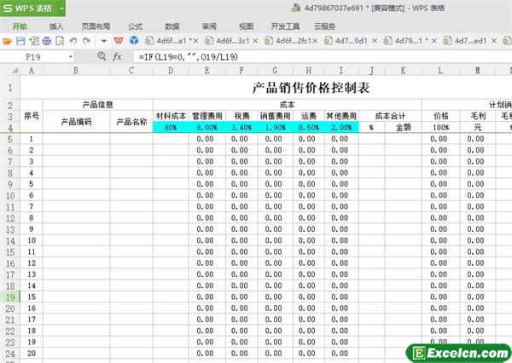Expand the quick access toolbar dropdown arrow
Viewport: 512px width, 363px height.
coord(103,41)
